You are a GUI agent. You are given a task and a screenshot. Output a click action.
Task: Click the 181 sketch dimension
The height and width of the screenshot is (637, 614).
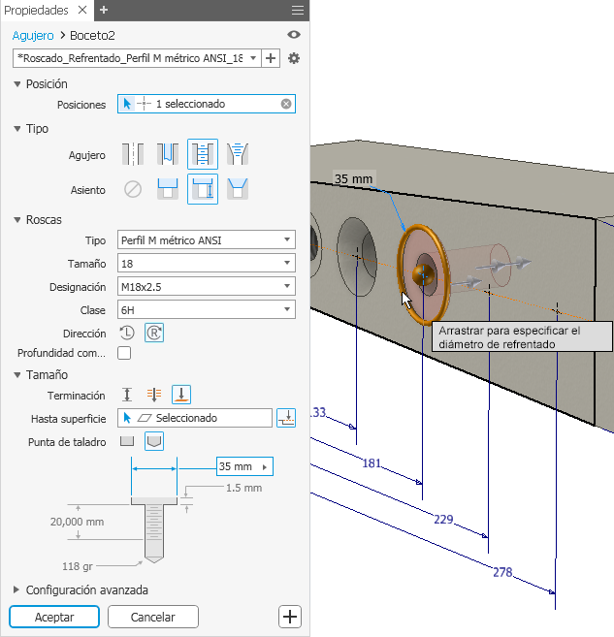(x=372, y=463)
